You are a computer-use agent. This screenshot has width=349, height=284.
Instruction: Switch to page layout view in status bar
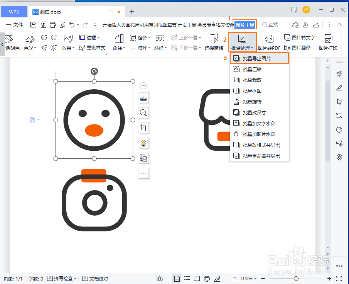click(177, 279)
